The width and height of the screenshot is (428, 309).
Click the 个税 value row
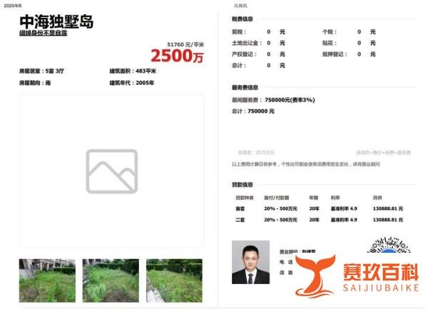point(349,32)
